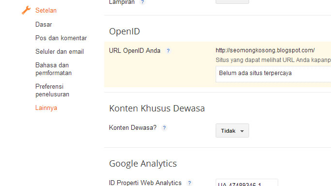Image resolution: width=331 pixels, height=186 pixels.
Task: Navigate to Preferensi penelusuran
Action: click(52, 90)
